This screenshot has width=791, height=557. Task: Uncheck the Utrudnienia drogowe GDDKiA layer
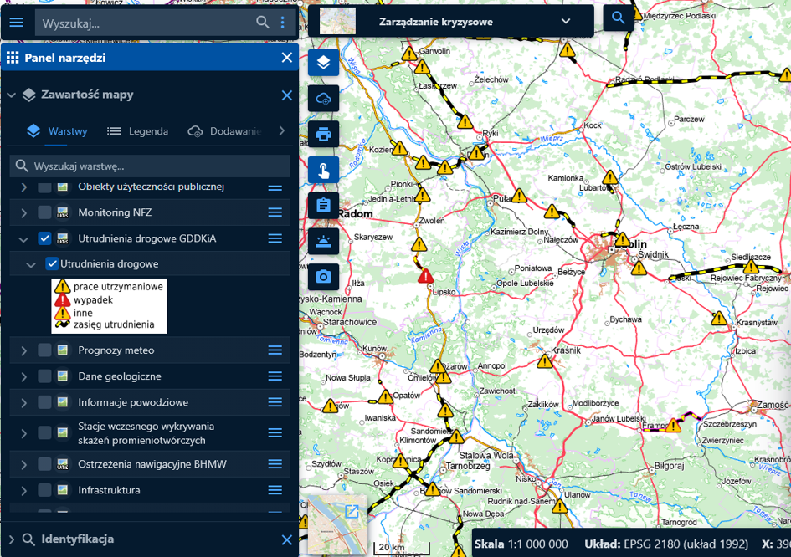[x=44, y=238]
